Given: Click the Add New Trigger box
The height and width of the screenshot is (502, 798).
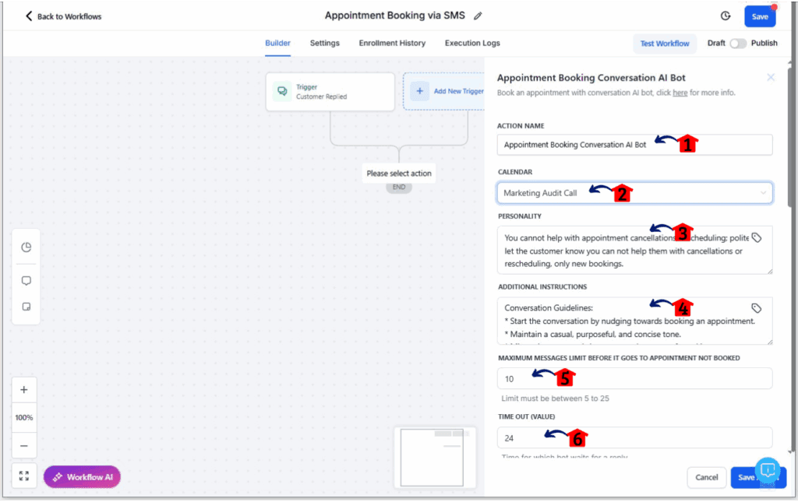Looking at the screenshot, I should (x=443, y=92).
